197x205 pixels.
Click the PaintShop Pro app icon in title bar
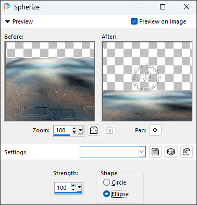(7, 7)
